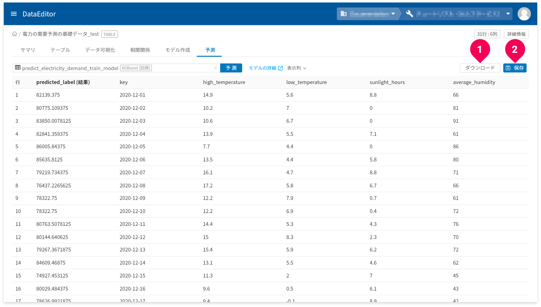Click the 予測 run button
Image resolution: width=541 pixels, height=307 pixels.
tap(231, 68)
